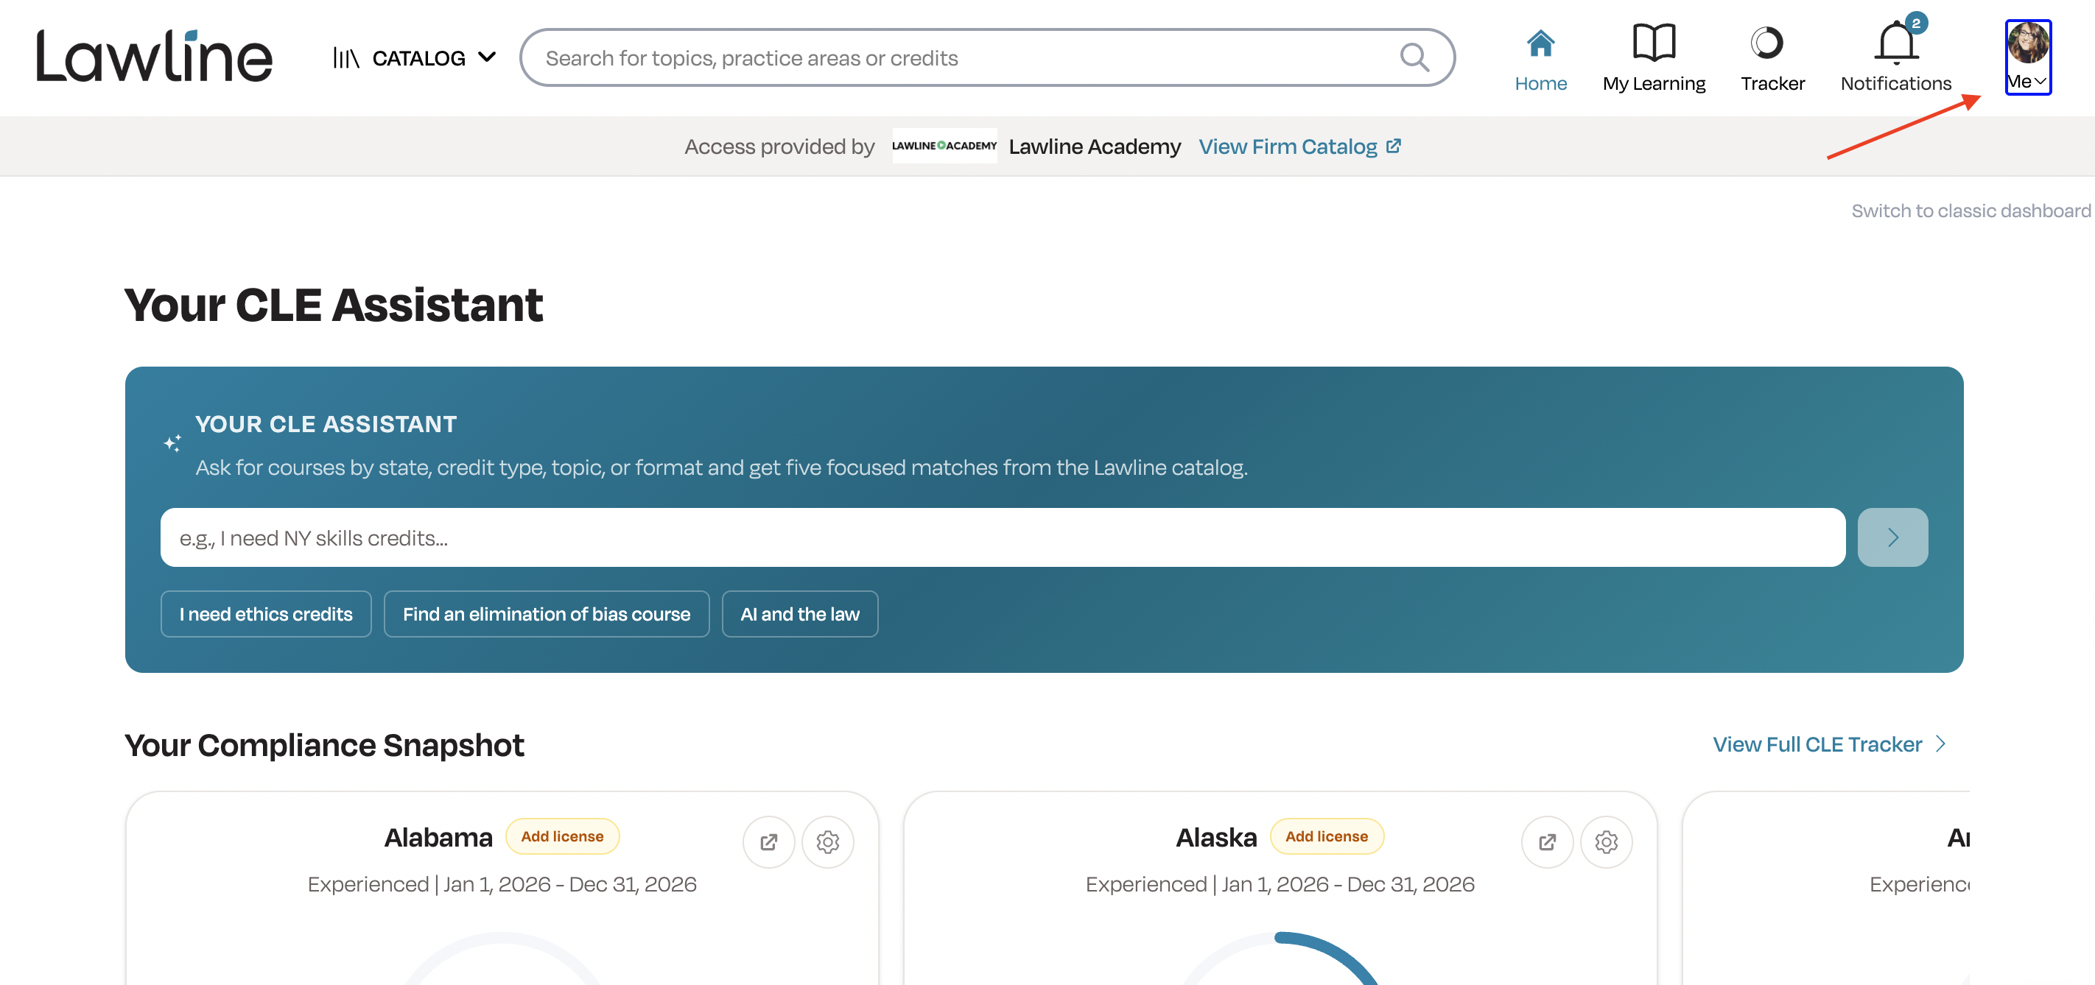Open Alabama external link icon
Viewport: 2095px width, 985px height.
[x=768, y=842]
